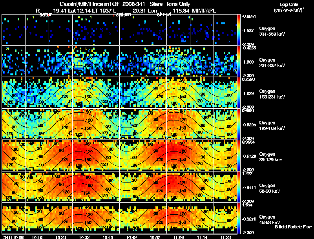314x239 pixels.
Task: Click the '1.654' colorbar value
Action: point(247,205)
